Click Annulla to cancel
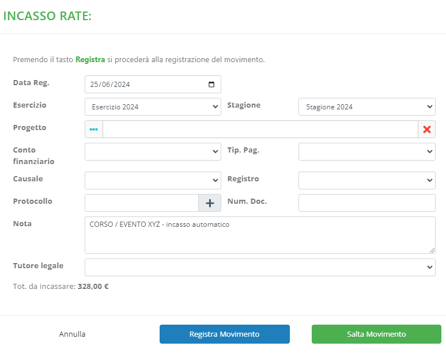Screen dimensions: 446x354 (x=72, y=334)
